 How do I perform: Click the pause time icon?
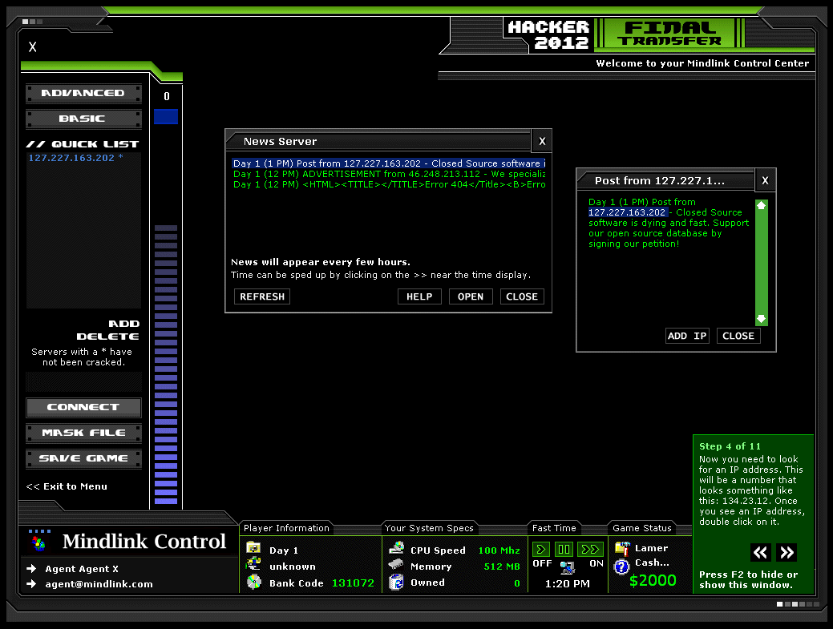pos(564,550)
